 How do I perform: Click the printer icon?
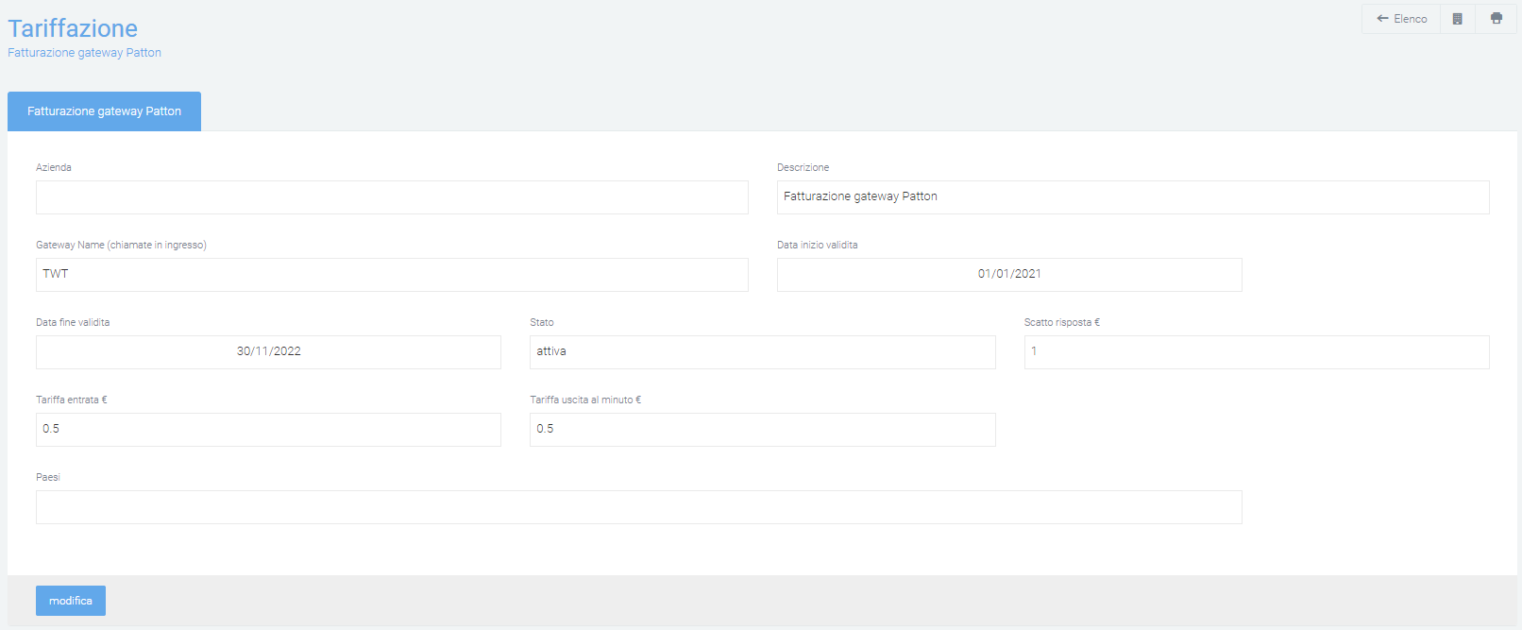(1497, 19)
